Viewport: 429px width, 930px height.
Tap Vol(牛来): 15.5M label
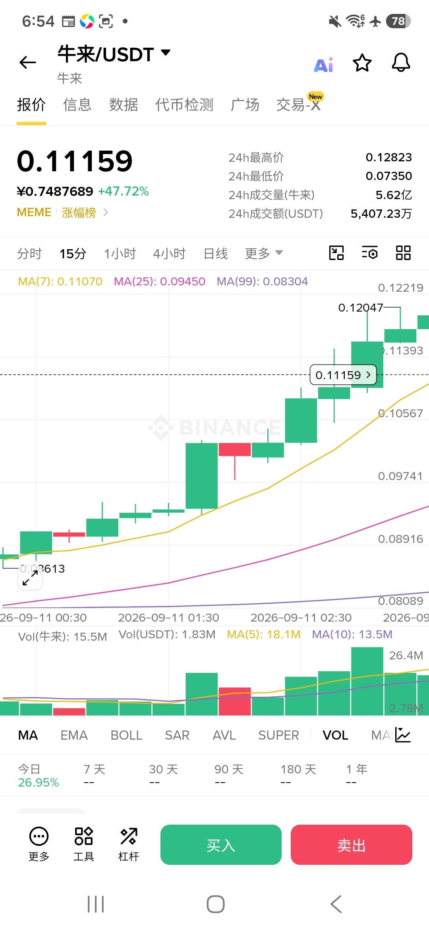tap(63, 637)
